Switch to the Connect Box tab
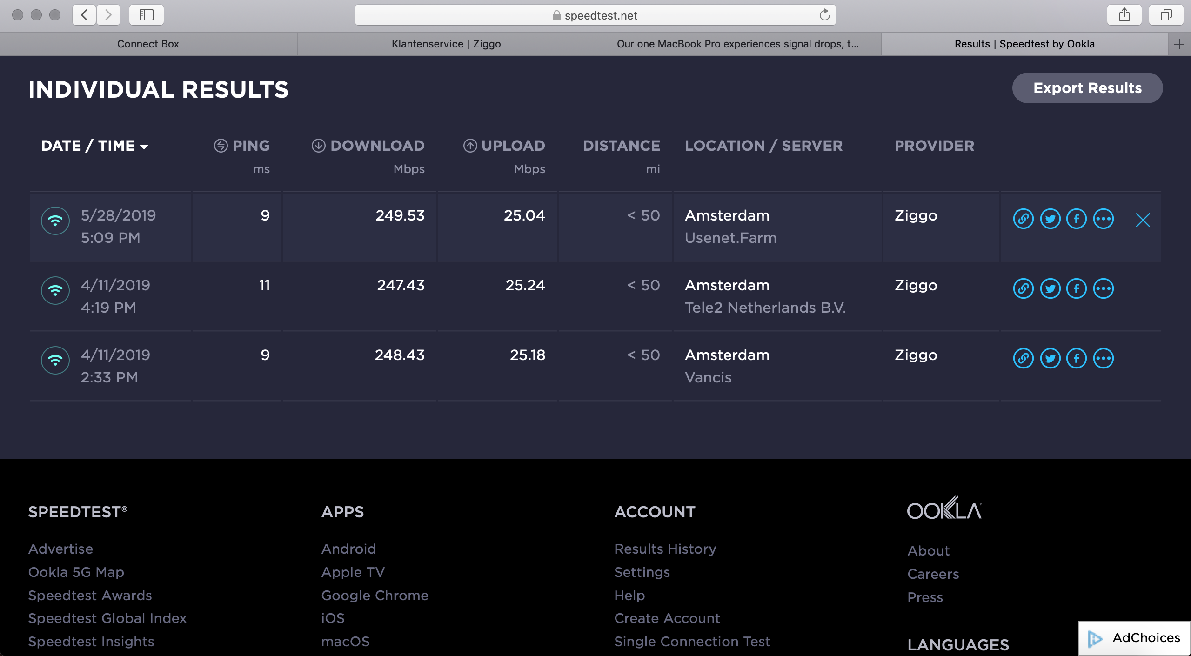The image size is (1191, 656). click(x=148, y=44)
